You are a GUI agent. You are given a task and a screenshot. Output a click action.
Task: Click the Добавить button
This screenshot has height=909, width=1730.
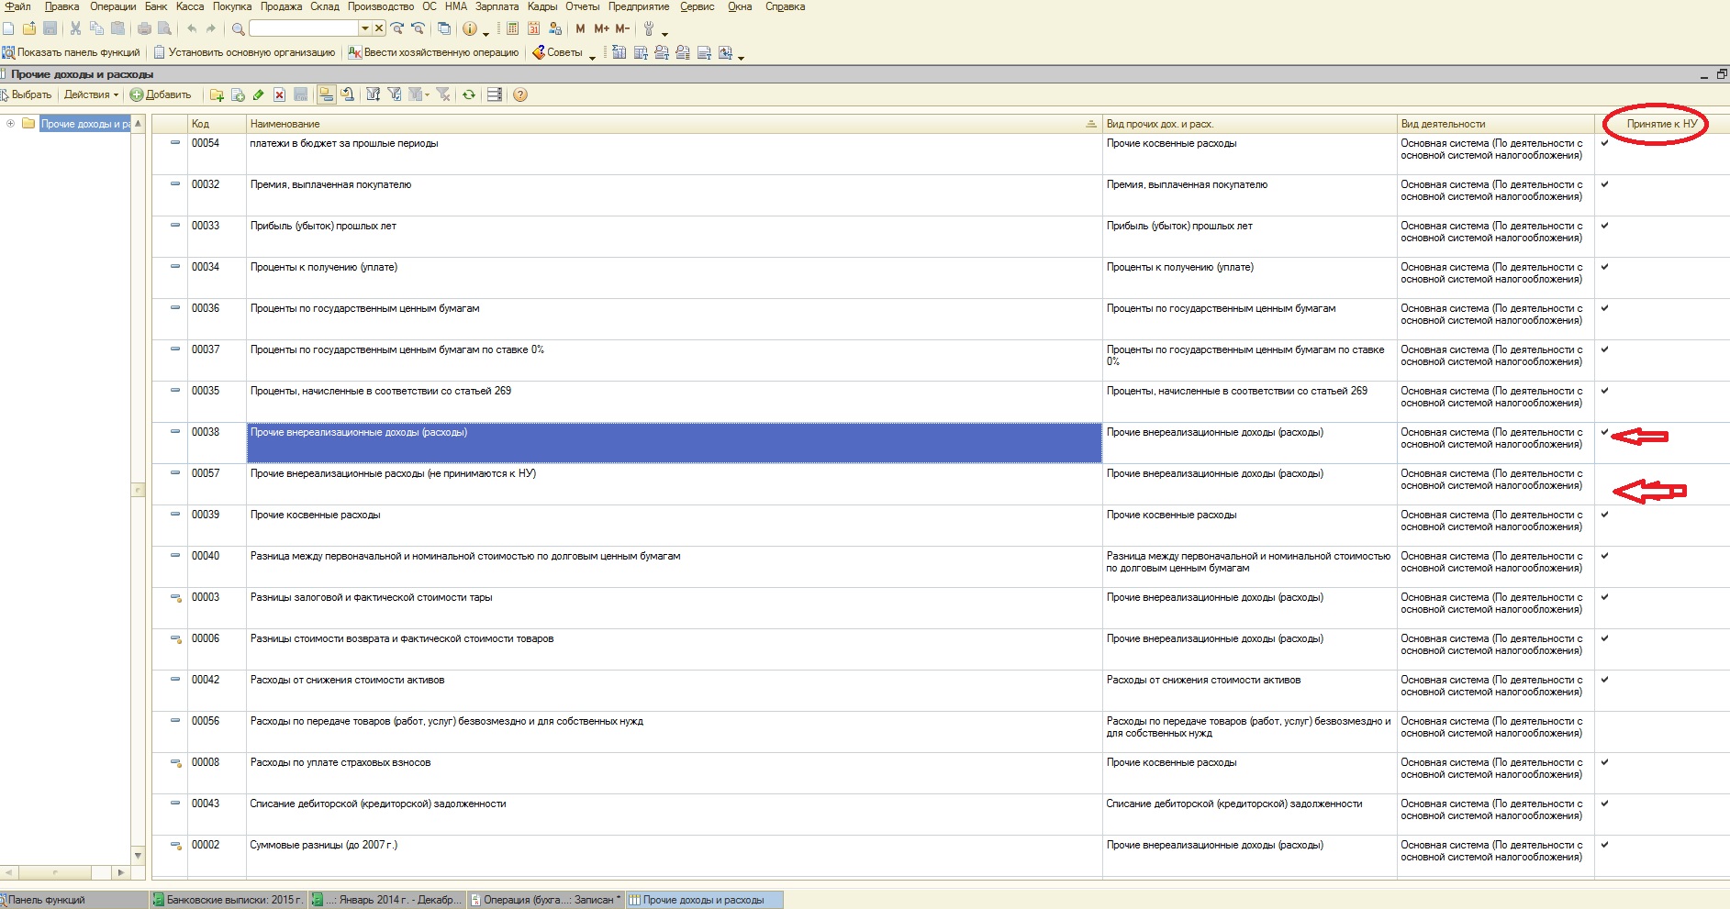(x=161, y=94)
